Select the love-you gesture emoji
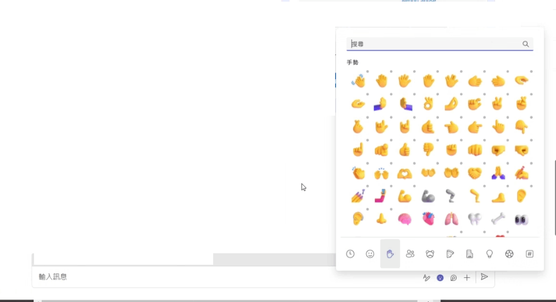The height and width of the screenshot is (302, 556). click(381, 127)
